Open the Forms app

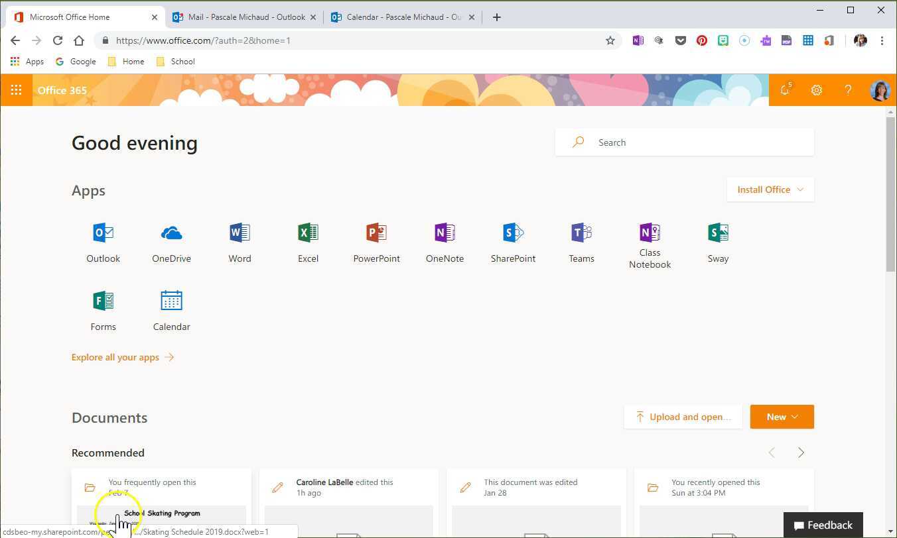click(x=103, y=311)
